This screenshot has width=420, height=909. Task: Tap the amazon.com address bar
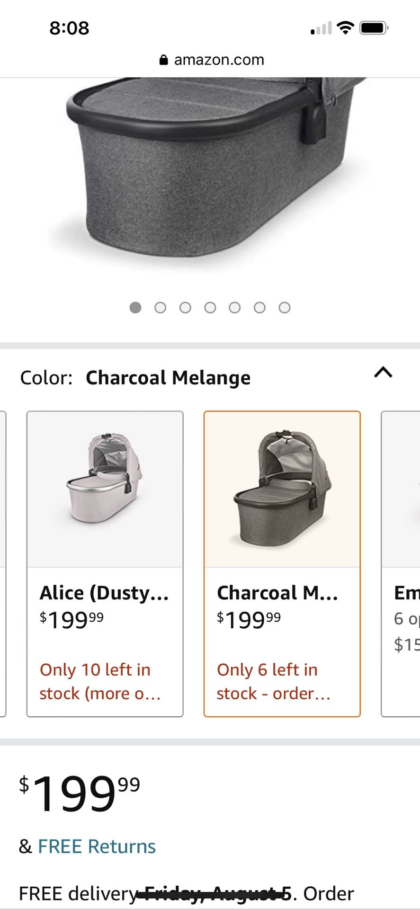point(212,60)
